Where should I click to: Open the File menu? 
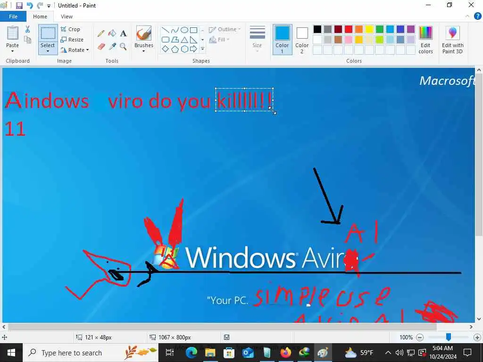[13, 16]
